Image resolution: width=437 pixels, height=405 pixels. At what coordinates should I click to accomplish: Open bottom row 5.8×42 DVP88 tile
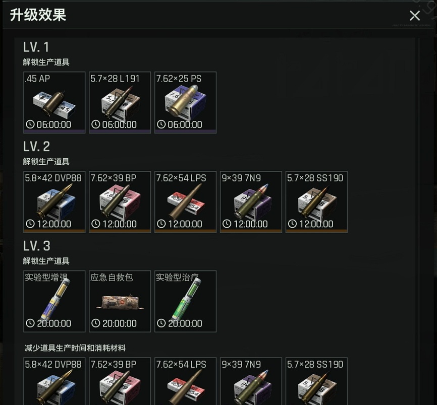(54, 381)
